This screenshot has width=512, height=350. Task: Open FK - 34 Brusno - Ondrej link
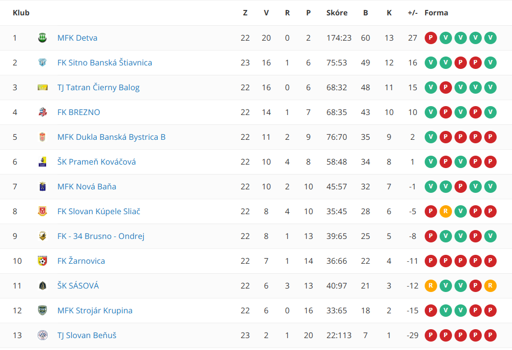pos(101,236)
